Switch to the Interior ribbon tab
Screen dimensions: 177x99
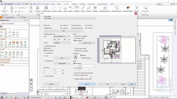tap(74, 4)
